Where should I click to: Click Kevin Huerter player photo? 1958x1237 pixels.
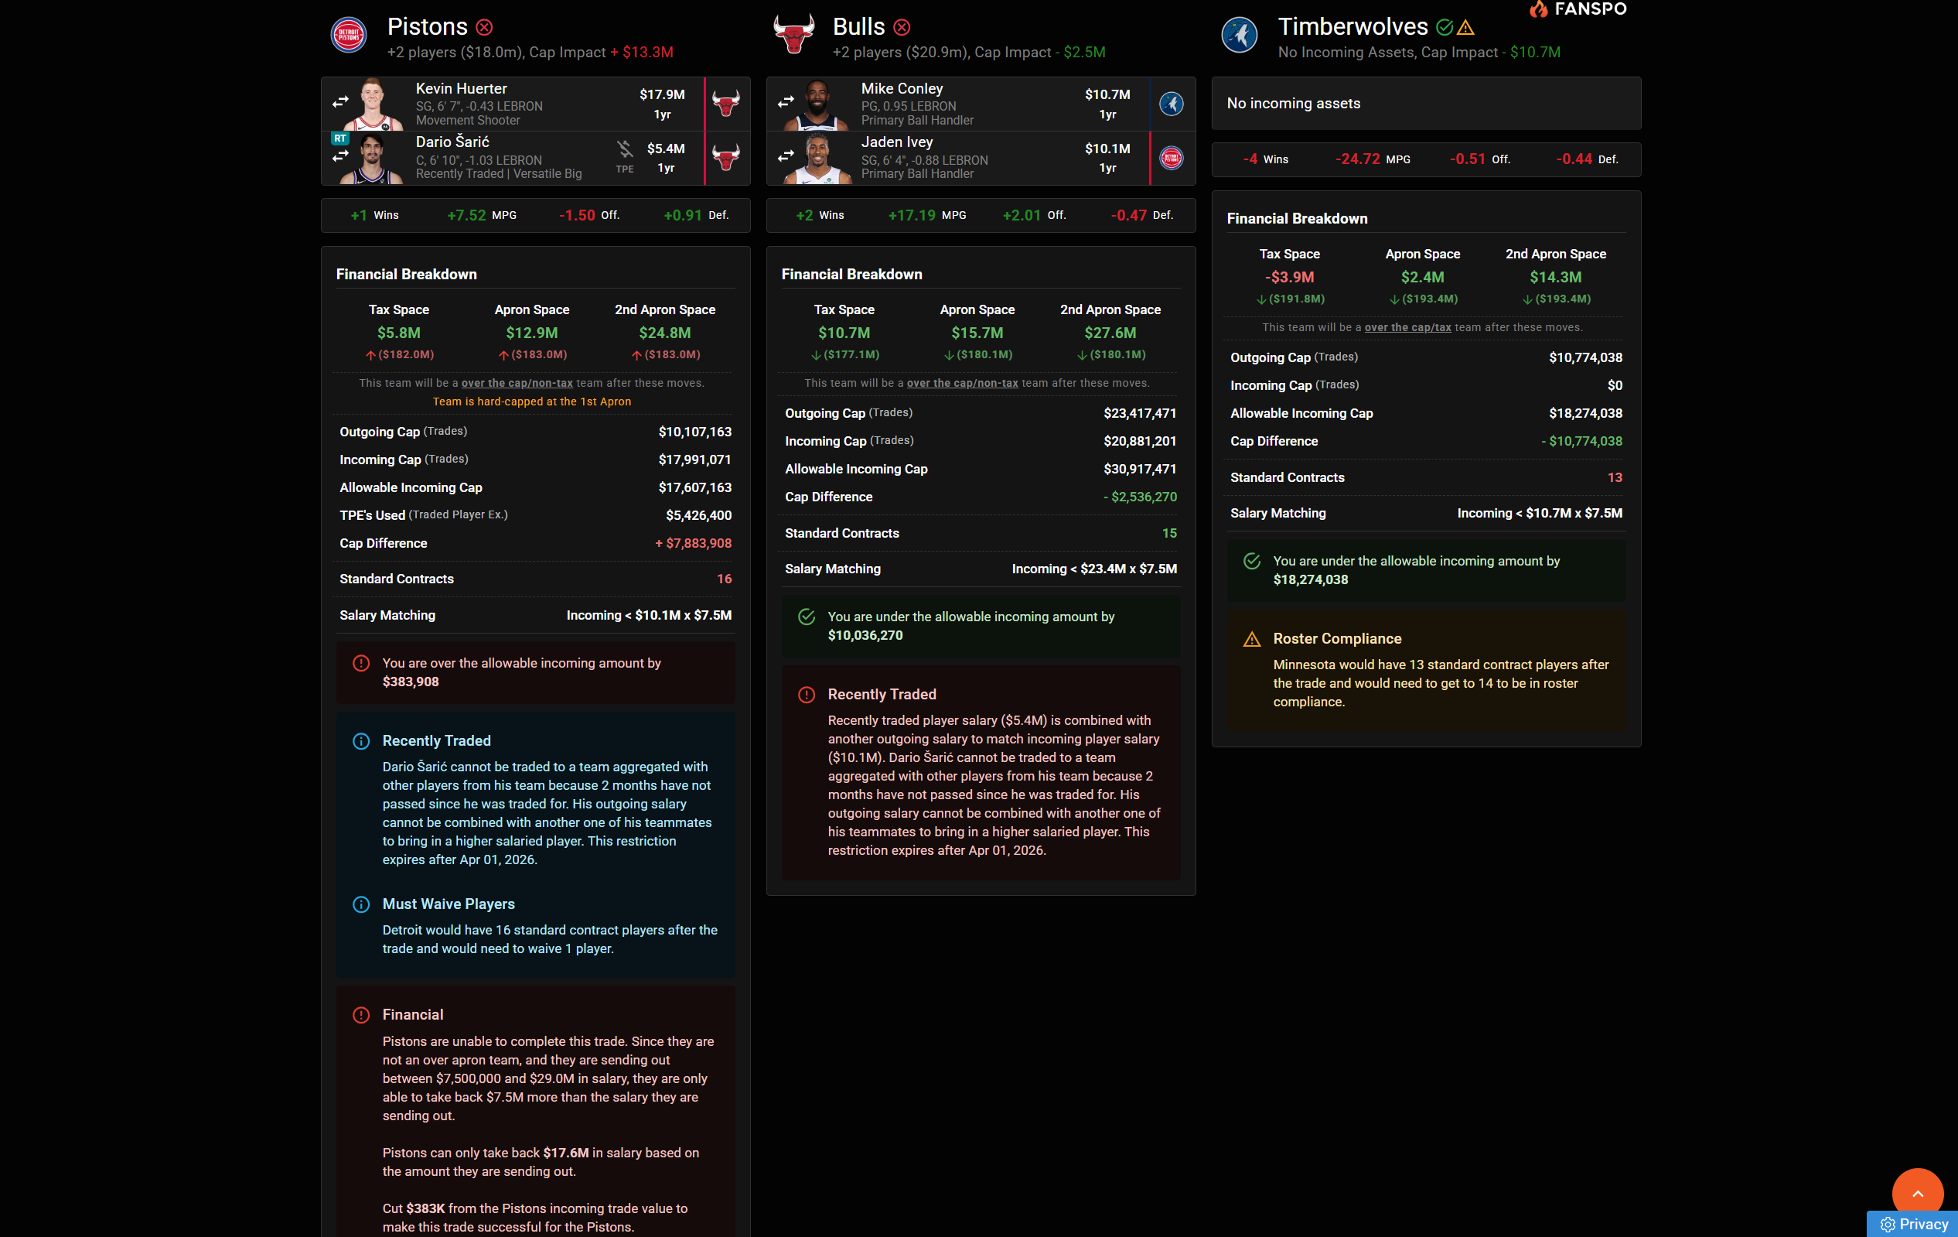[373, 104]
